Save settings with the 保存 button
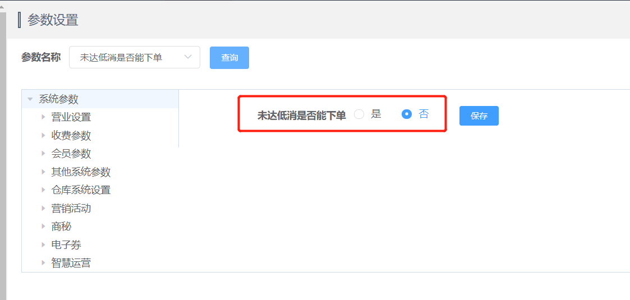 click(x=479, y=116)
